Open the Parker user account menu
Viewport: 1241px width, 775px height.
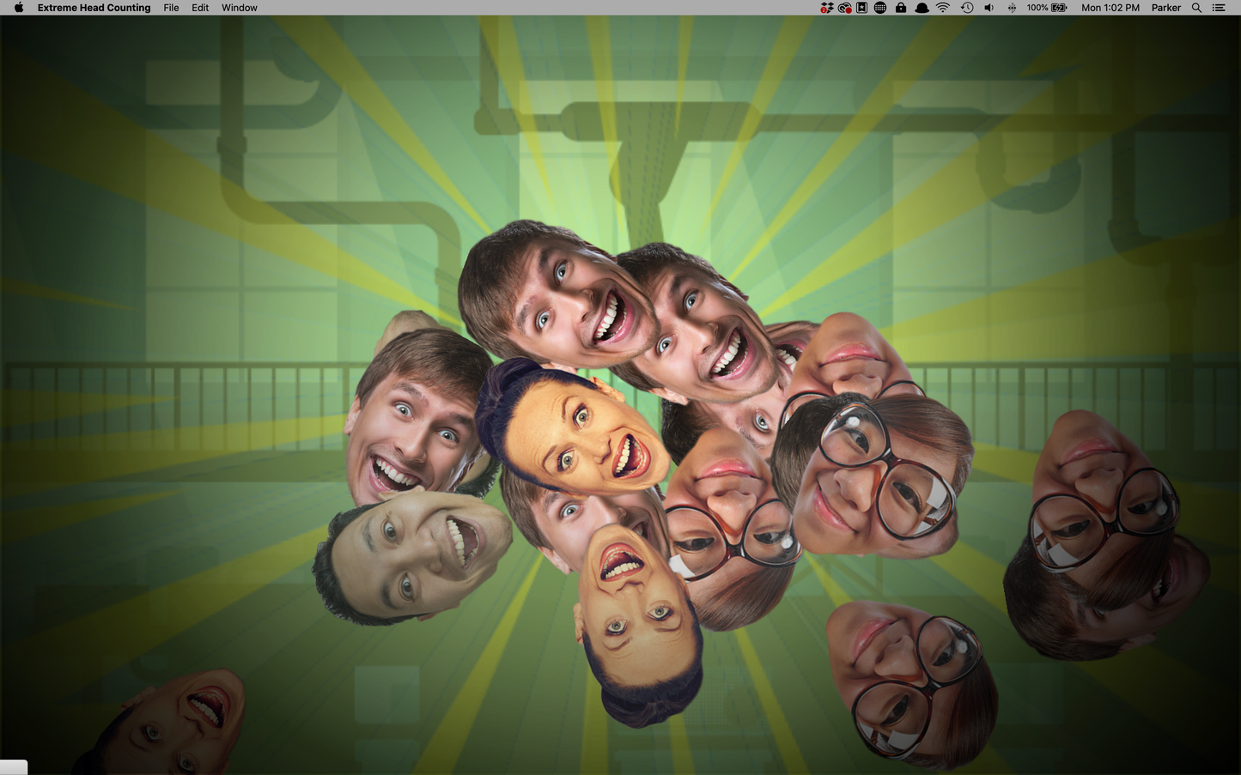(x=1166, y=8)
